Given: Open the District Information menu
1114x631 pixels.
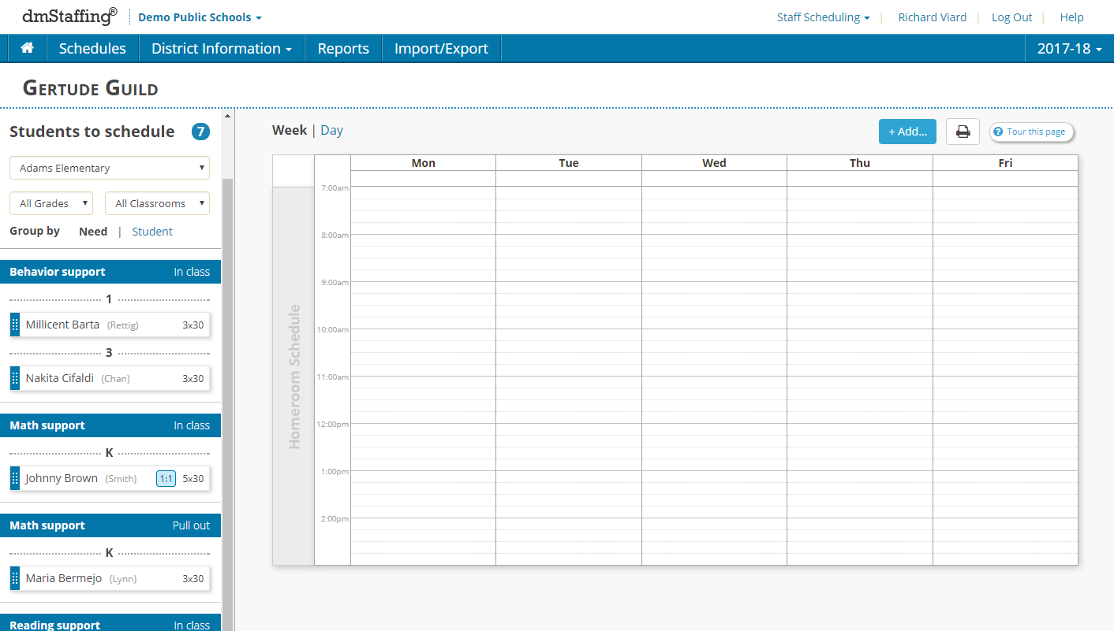Looking at the screenshot, I should point(221,48).
